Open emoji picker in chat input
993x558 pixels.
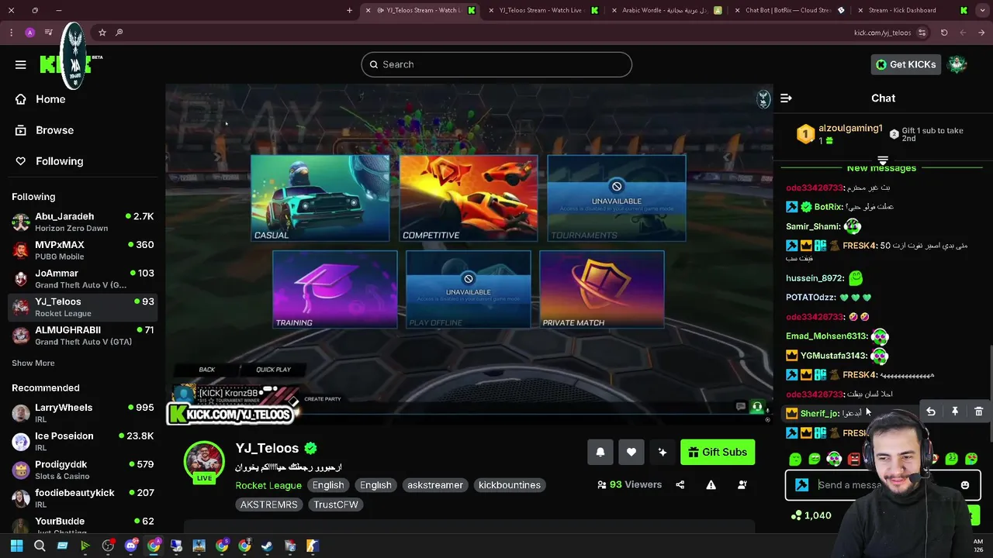pyautogui.click(x=965, y=485)
